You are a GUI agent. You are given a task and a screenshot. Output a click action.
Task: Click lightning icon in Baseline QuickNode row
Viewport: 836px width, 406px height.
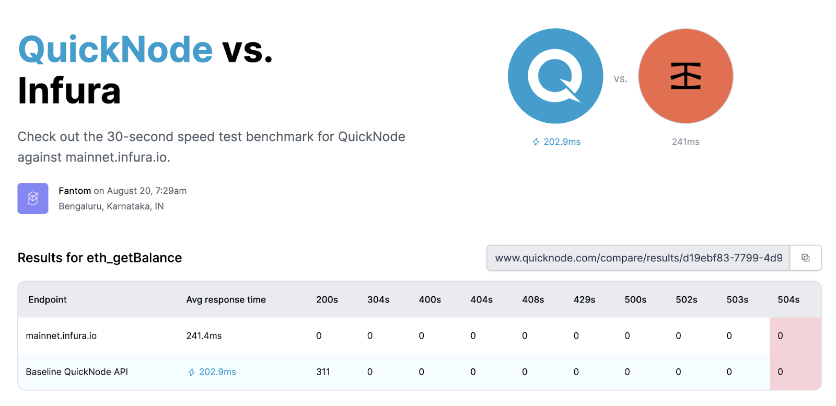click(191, 372)
